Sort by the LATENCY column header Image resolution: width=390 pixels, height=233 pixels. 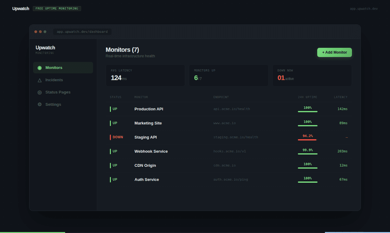tap(341, 97)
